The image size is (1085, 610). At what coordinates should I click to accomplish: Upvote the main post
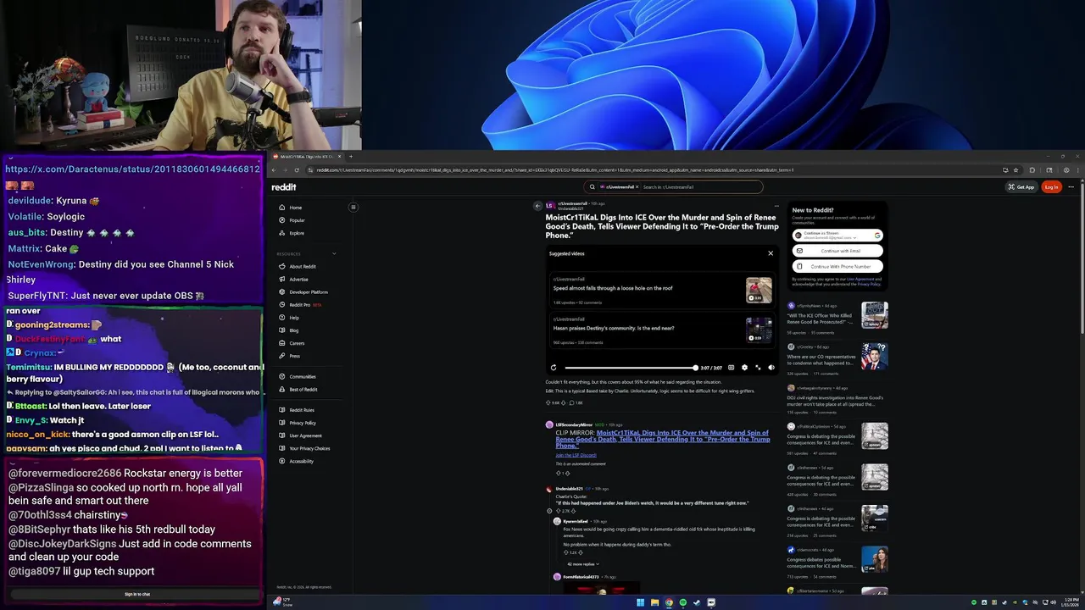[549, 402]
